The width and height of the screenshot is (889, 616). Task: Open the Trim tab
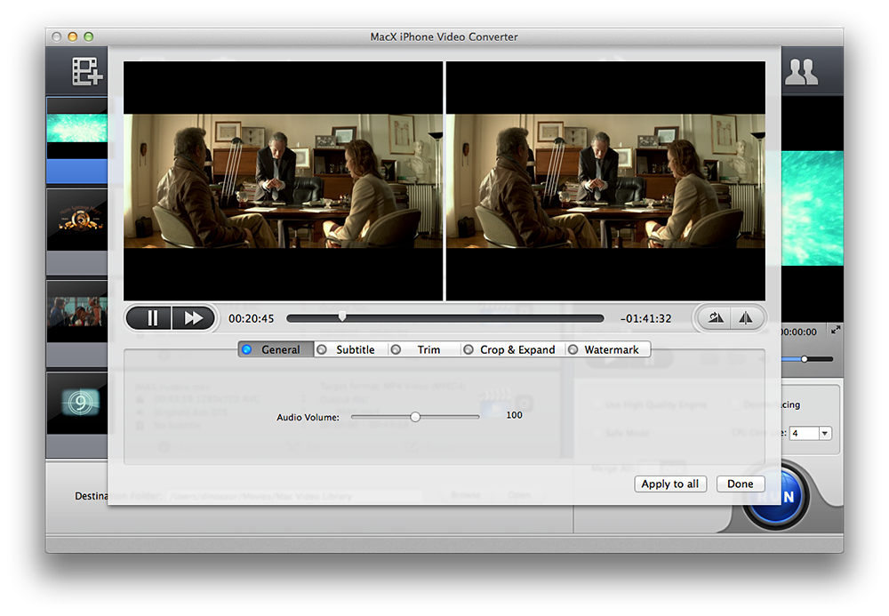pyautogui.click(x=424, y=349)
